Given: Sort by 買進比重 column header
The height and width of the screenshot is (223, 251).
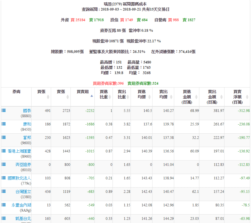Looking at the screenshot, I should 103,94.
